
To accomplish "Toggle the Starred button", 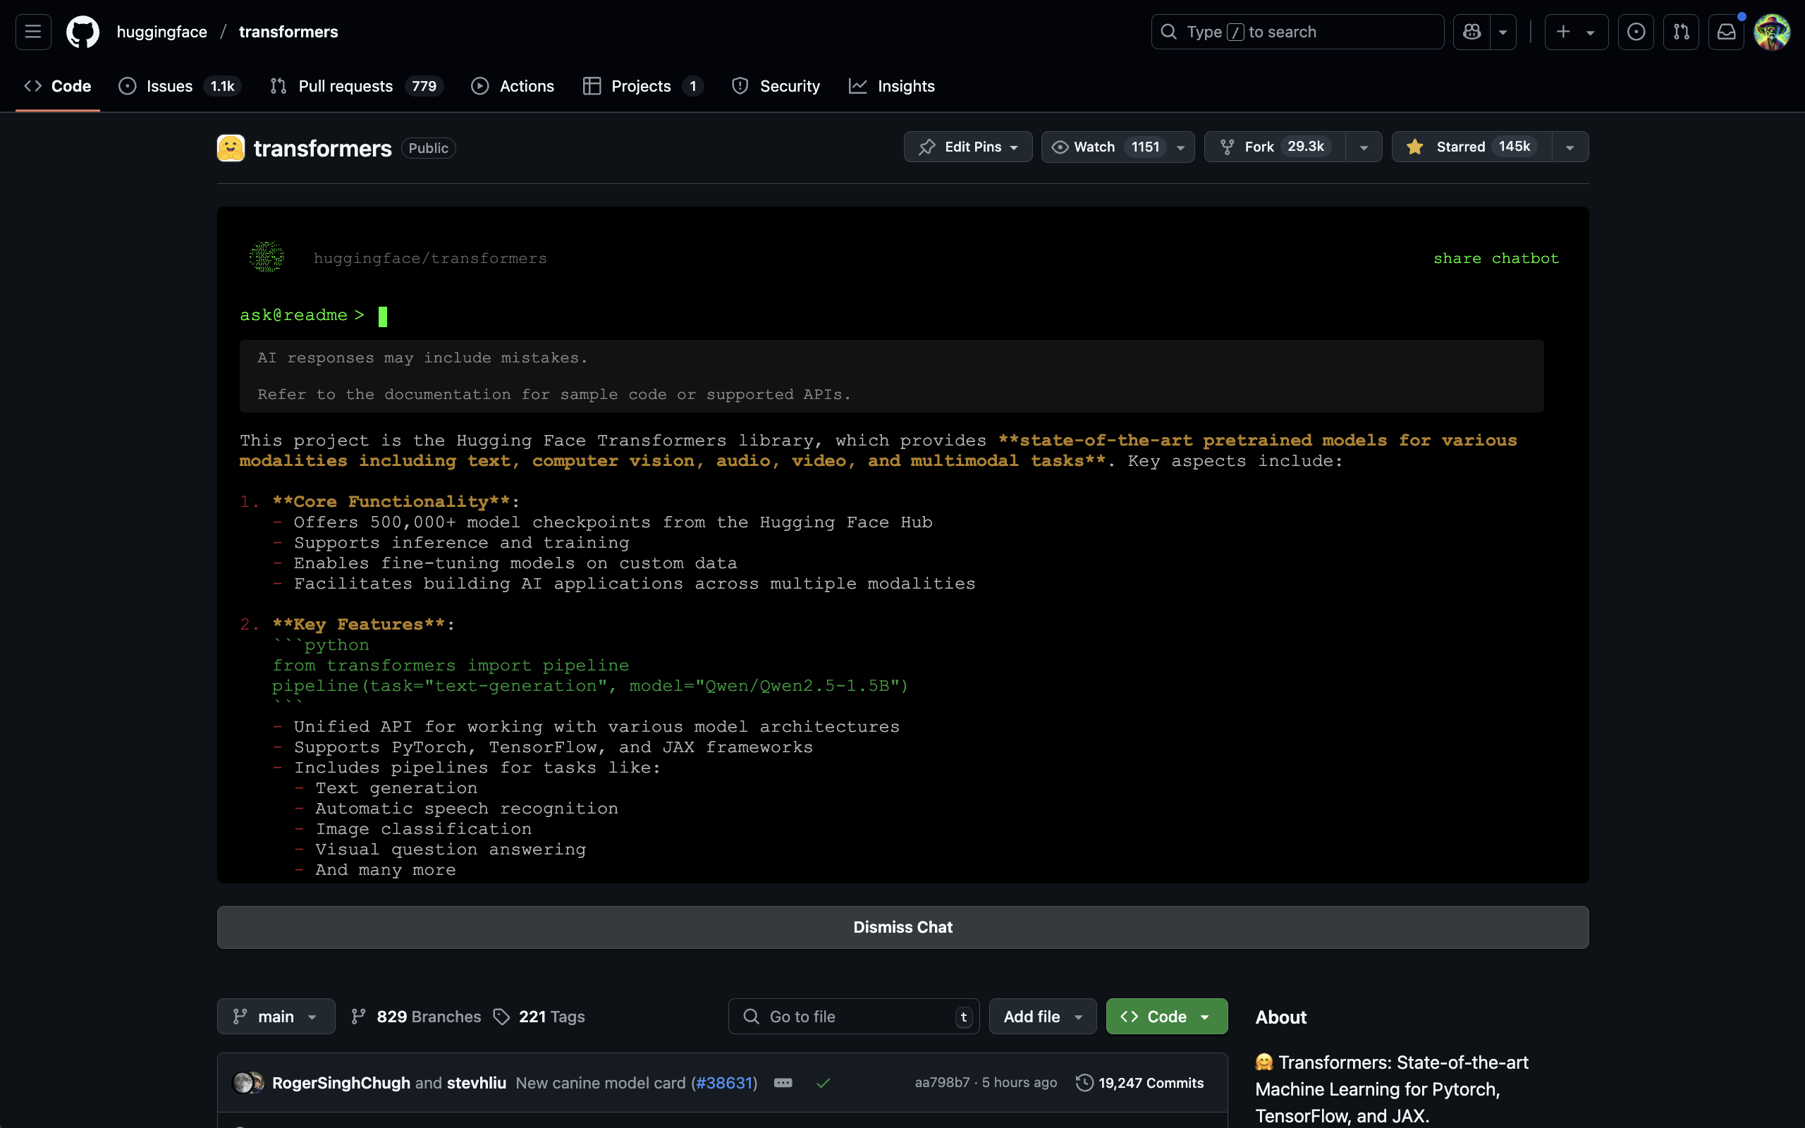I will pos(1471,147).
